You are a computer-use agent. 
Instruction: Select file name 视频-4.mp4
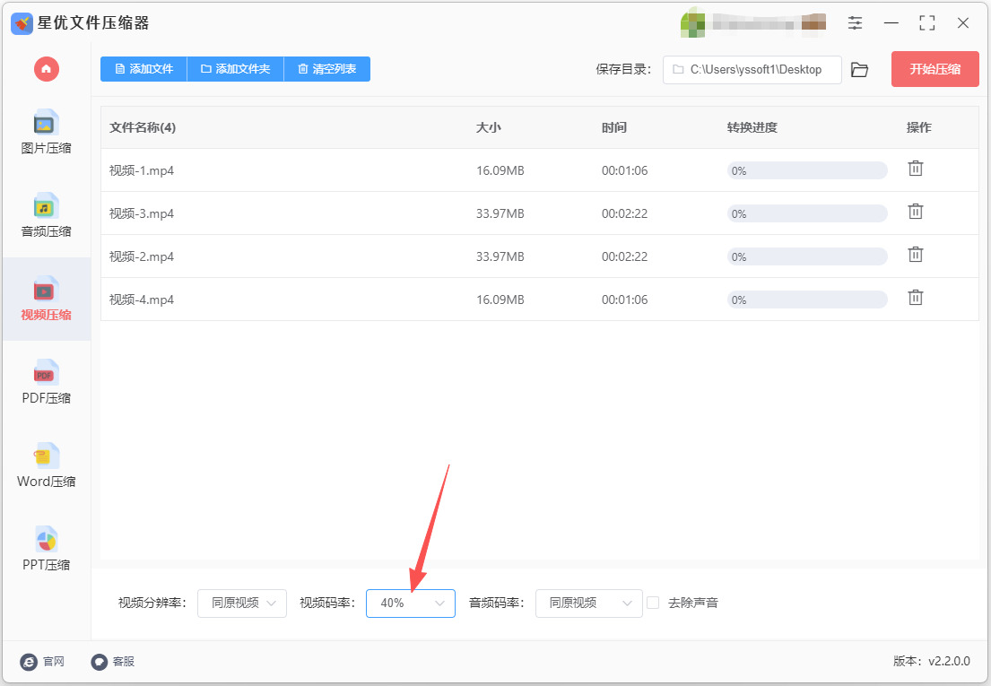(x=142, y=300)
